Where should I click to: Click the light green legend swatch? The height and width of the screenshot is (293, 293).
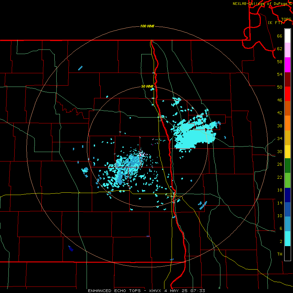287,180
